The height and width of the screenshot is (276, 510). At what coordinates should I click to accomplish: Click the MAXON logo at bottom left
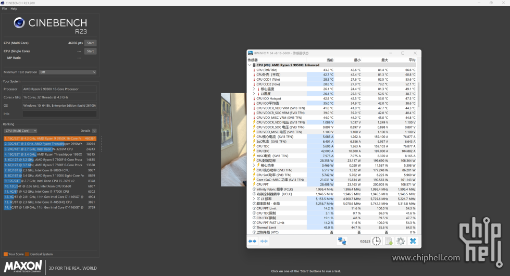pos(23,266)
